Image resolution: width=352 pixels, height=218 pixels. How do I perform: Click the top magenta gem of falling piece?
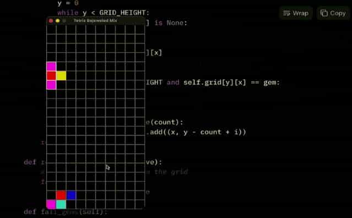point(51,67)
